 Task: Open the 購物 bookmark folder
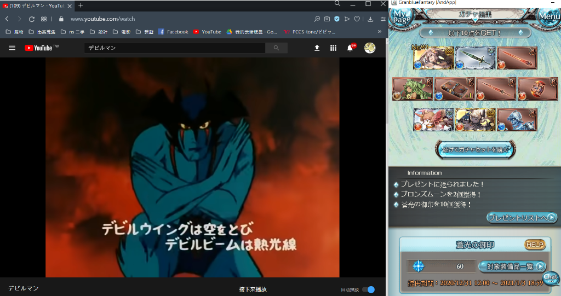tap(15, 32)
